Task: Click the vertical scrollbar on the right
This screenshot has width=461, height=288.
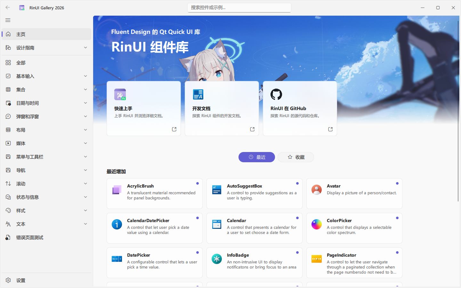Action: (x=458, y=110)
